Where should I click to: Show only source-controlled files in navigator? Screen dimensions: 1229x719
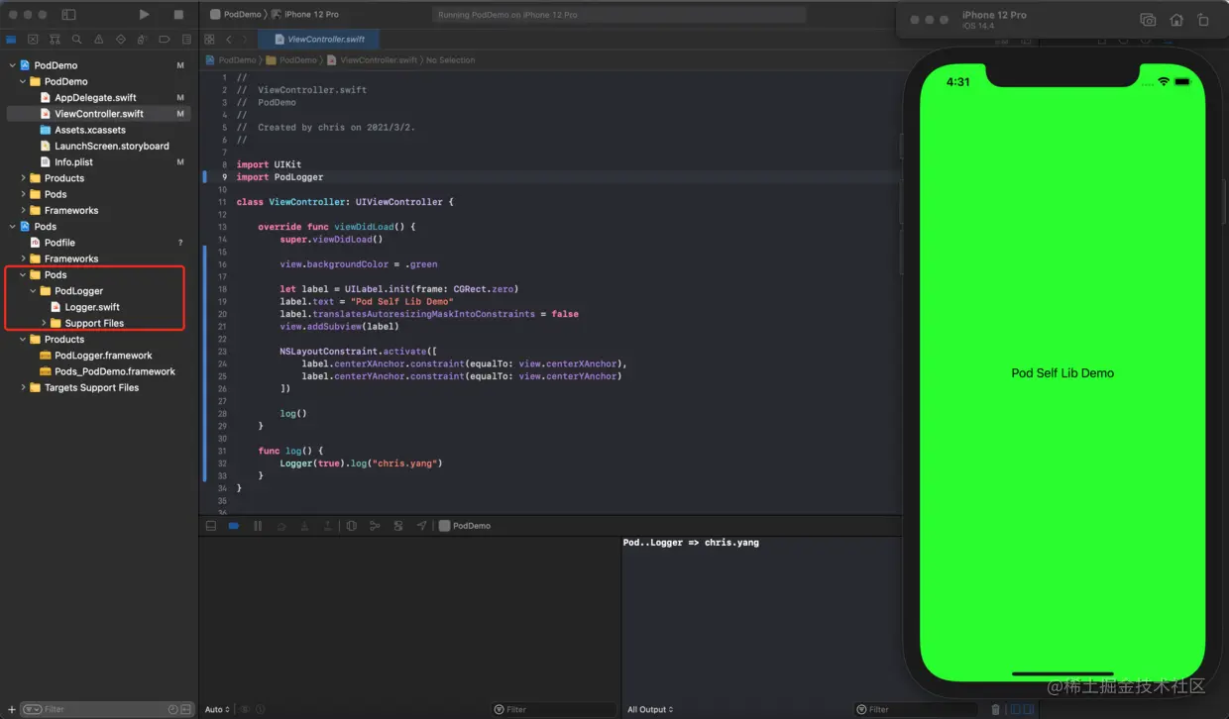click(x=185, y=709)
